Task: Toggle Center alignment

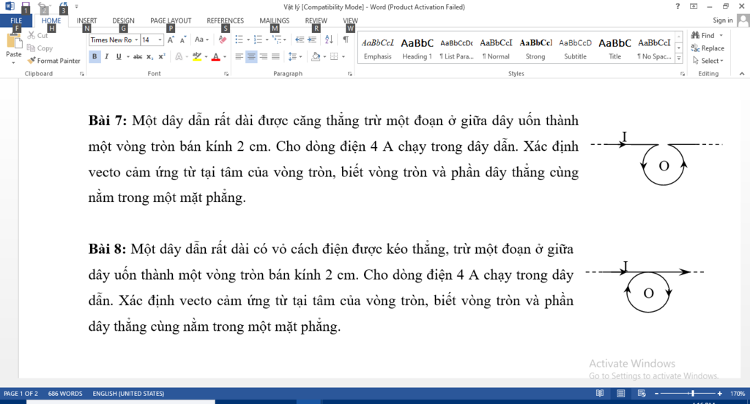Action: pyautogui.click(x=251, y=56)
